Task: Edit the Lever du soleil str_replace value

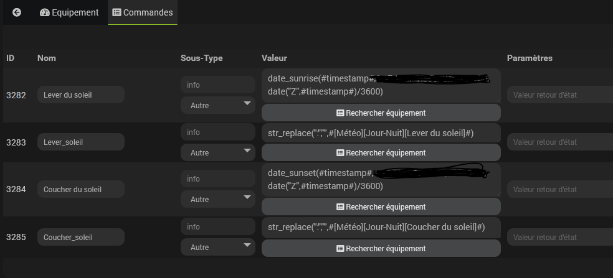Action: click(381, 132)
